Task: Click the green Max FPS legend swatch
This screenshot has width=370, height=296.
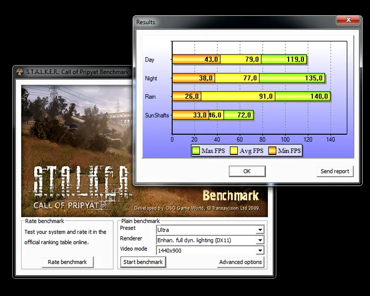Action: [x=196, y=151]
